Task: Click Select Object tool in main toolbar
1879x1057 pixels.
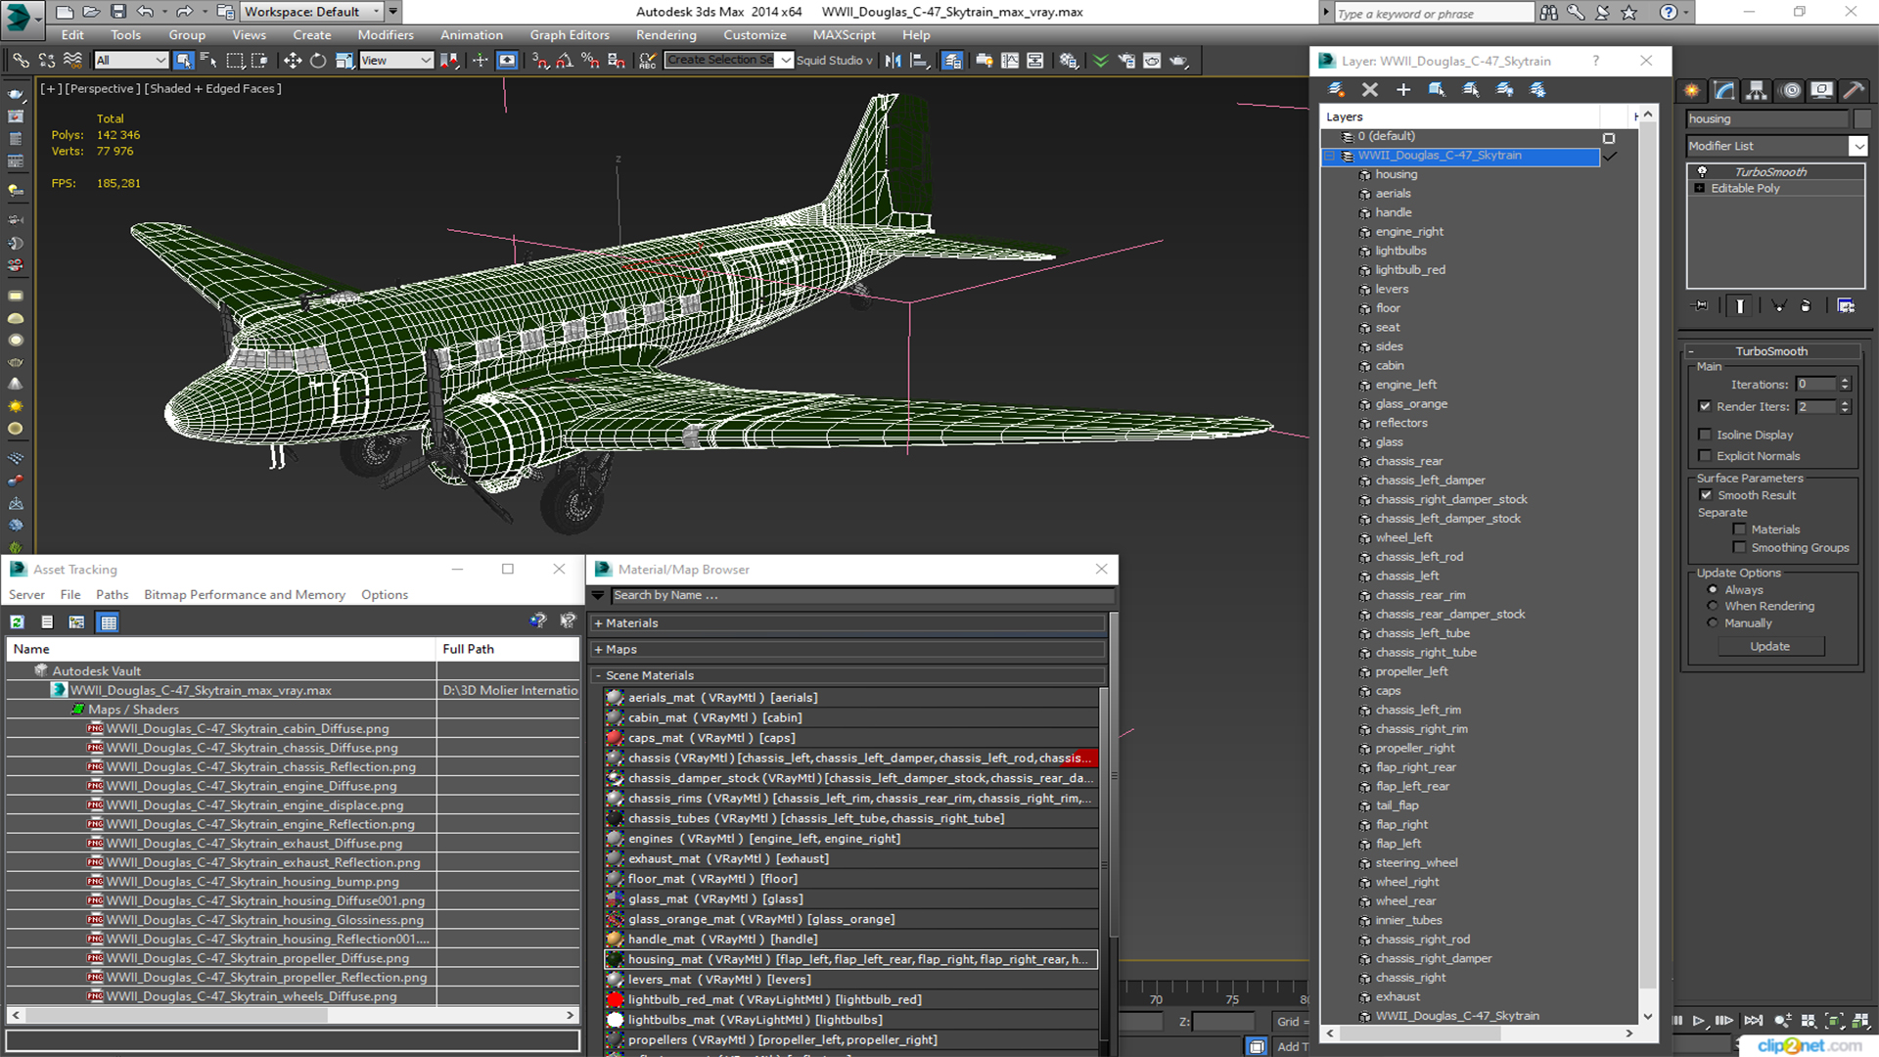Action: pos(183,61)
